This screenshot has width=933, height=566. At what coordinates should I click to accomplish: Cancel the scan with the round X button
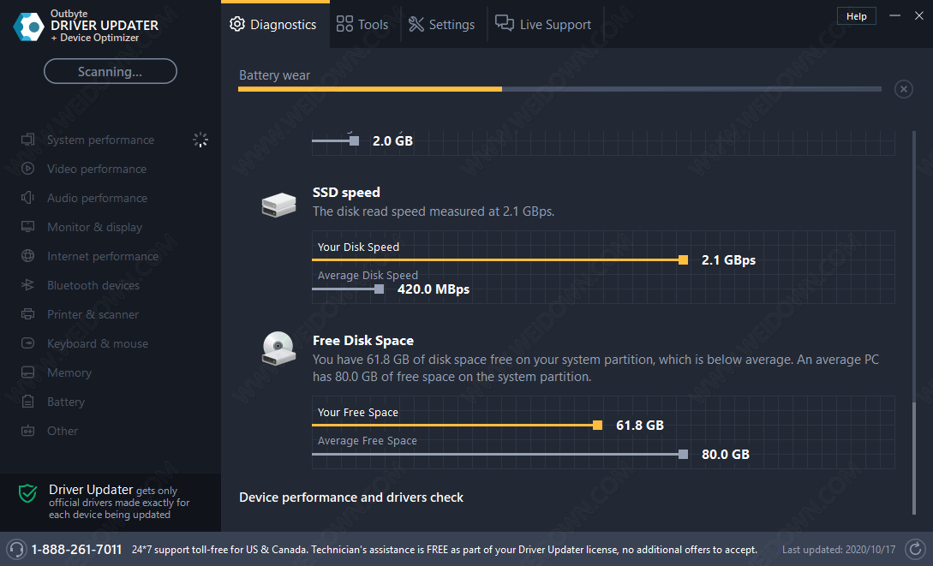pos(903,89)
